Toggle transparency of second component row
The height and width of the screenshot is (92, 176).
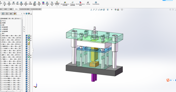(x=31, y=38)
